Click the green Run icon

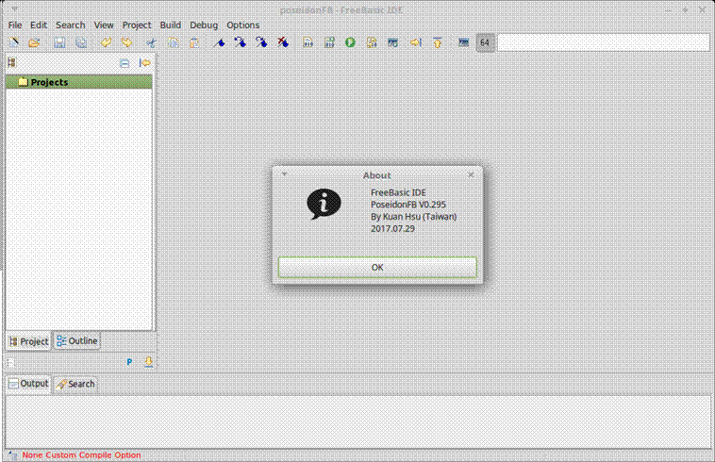point(350,42)
